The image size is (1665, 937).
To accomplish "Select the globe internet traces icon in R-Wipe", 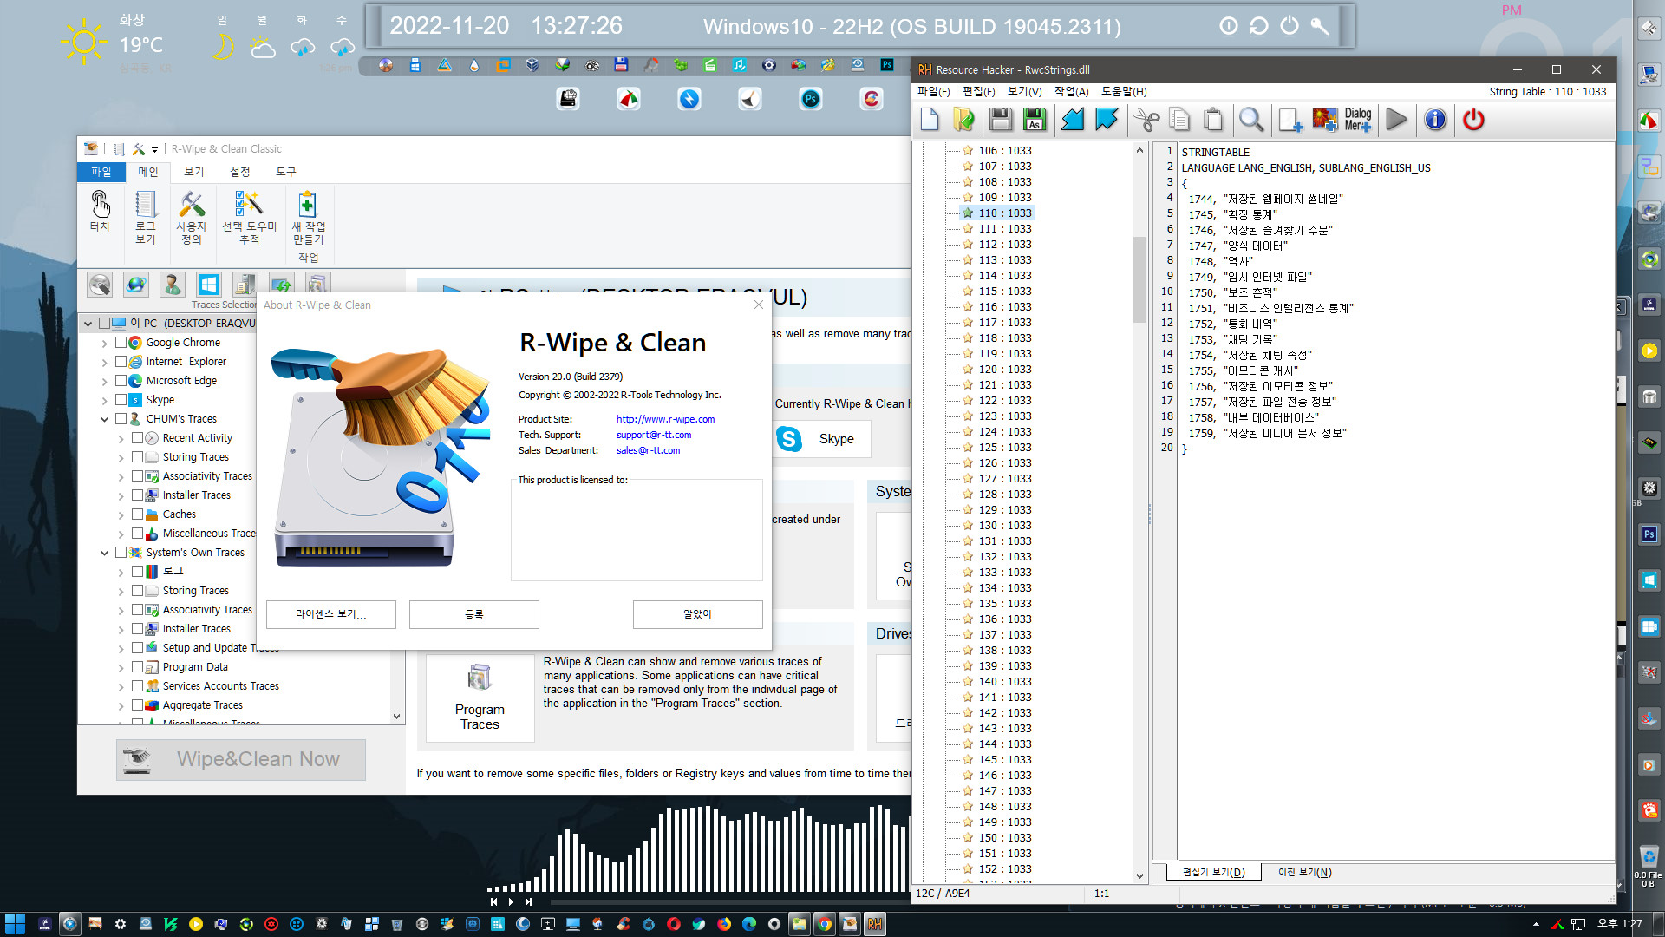I will click(136, 284).
